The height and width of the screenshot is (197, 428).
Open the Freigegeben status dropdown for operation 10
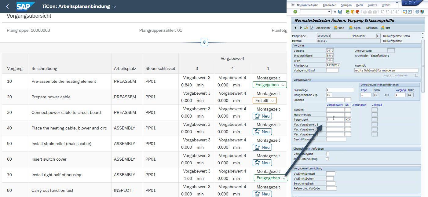coord(270,85)
